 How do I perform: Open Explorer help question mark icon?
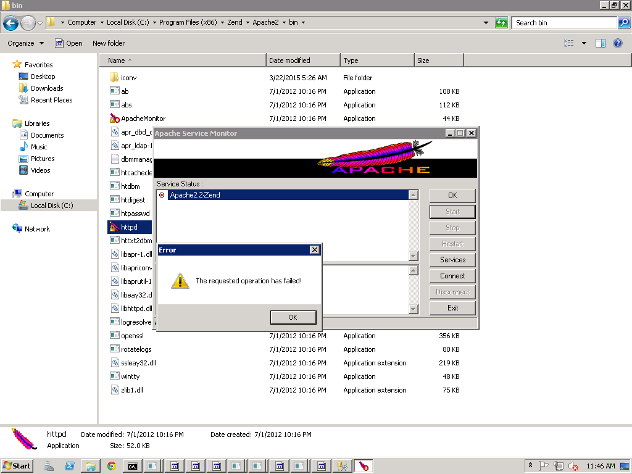[x=617, y=43]
